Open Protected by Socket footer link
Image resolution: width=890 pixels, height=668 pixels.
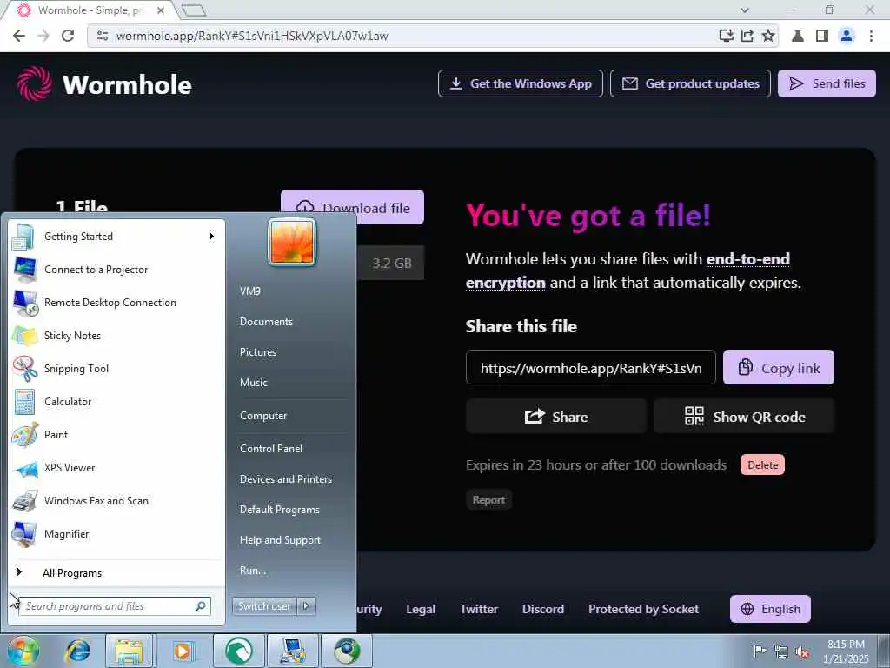[643, 609]
